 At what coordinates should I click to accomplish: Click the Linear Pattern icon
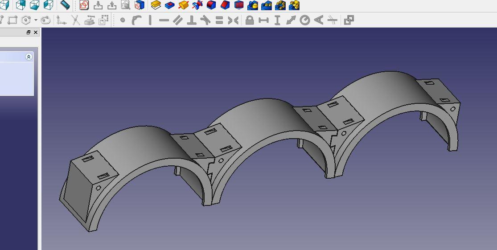click(267, 5)
